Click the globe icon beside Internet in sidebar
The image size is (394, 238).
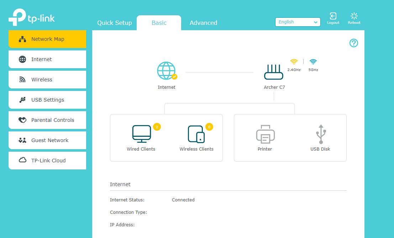tap(22, 59)
